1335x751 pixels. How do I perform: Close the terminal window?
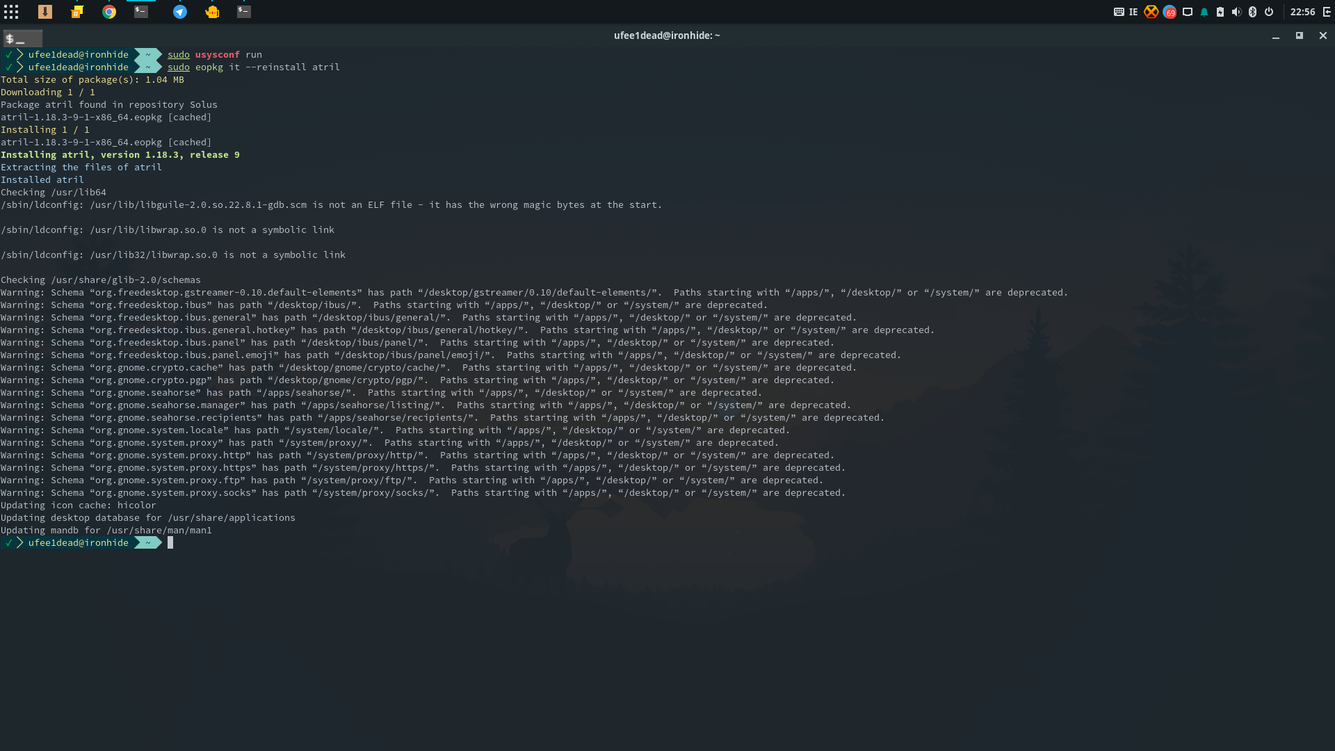click(1323, 35)
